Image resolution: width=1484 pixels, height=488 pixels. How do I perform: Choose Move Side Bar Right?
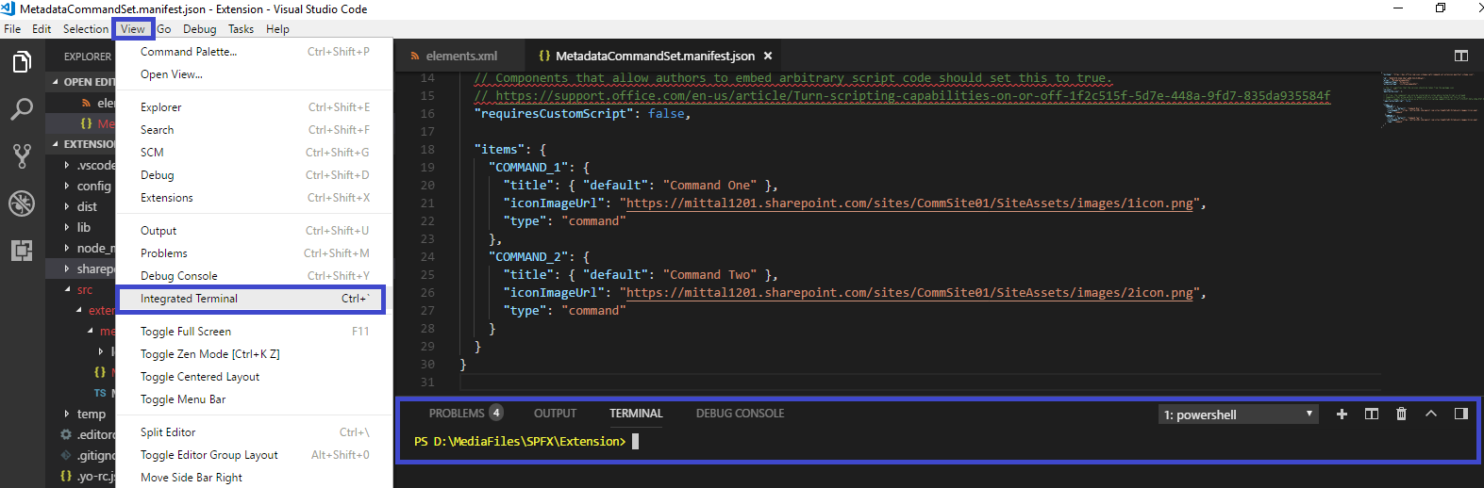(254, 478)
